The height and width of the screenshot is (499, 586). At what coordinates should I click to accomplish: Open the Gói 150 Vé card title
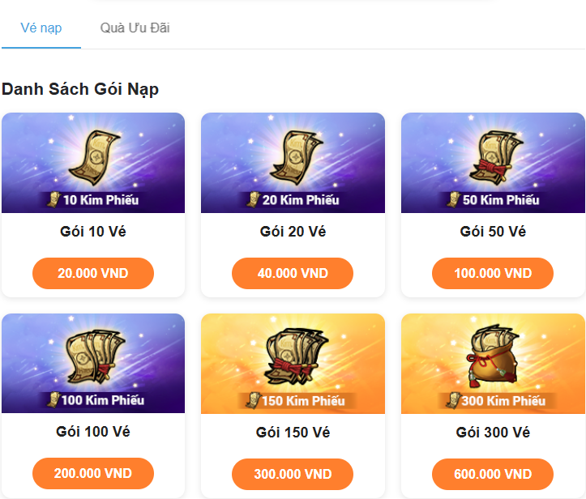pyautogui.click(x=293, y=432)
